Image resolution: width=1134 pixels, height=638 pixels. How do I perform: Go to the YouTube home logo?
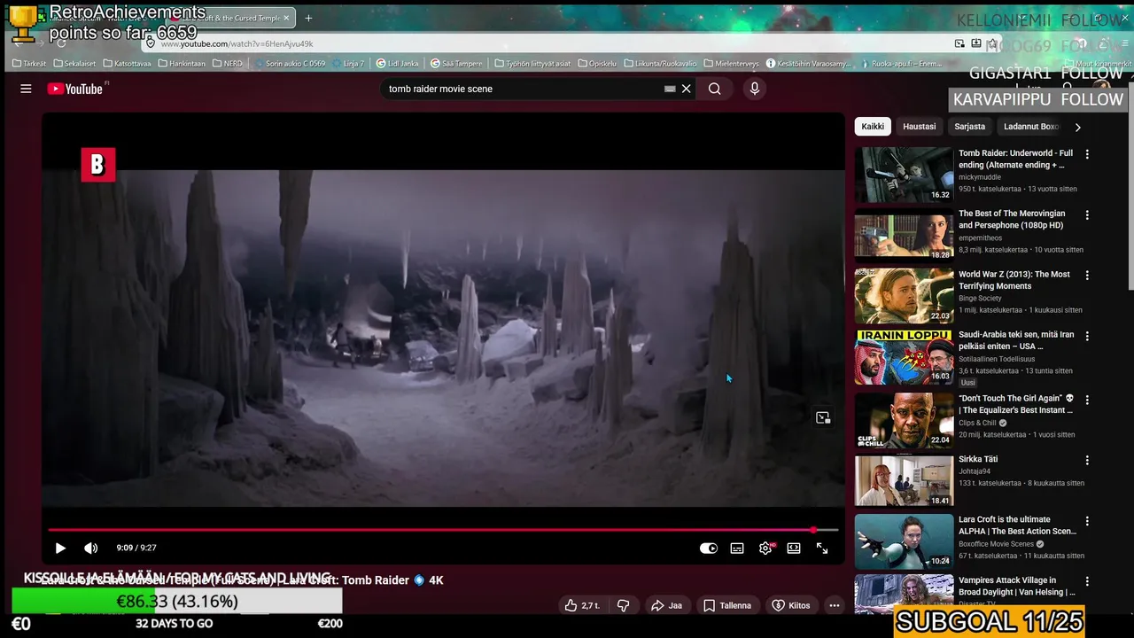point(75,89)
